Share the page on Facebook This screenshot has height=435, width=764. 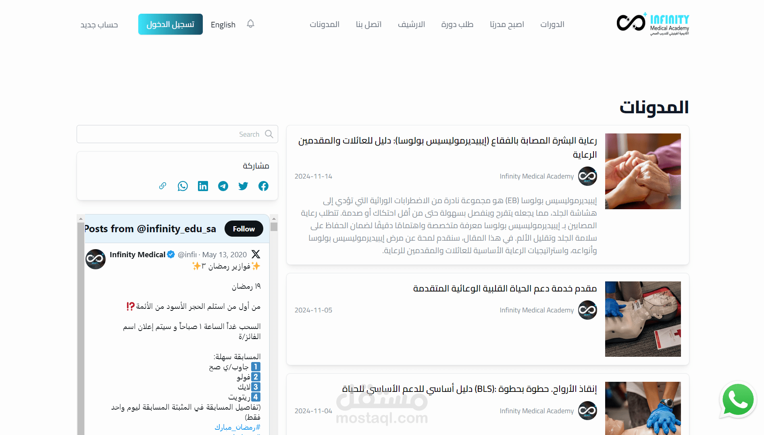tap(263, 186)
